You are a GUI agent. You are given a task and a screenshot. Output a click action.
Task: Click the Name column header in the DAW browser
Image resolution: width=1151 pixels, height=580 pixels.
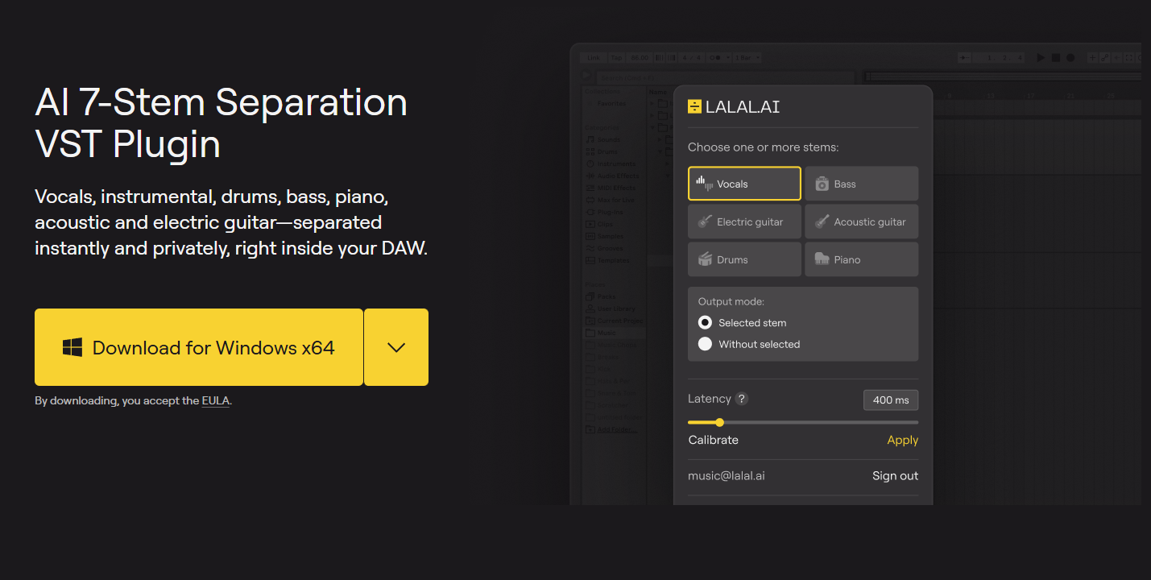658,92
